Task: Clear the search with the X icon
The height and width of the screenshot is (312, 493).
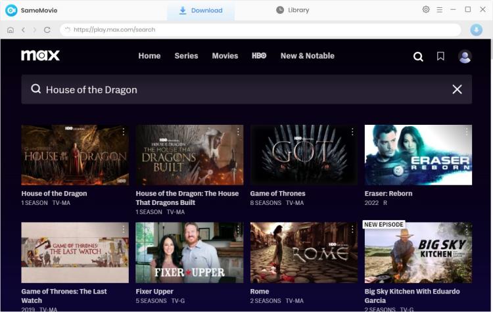Action: pyautogui.click(x=457, y=89)
